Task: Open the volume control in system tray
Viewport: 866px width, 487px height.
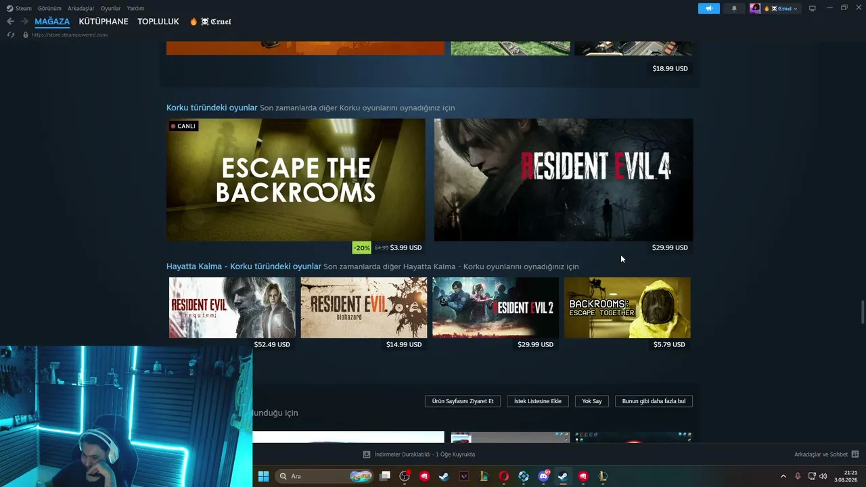Action: pos(823,476)
